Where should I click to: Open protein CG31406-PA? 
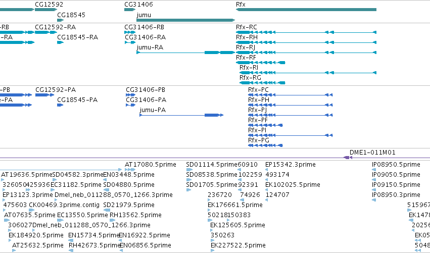click(146, 100)
